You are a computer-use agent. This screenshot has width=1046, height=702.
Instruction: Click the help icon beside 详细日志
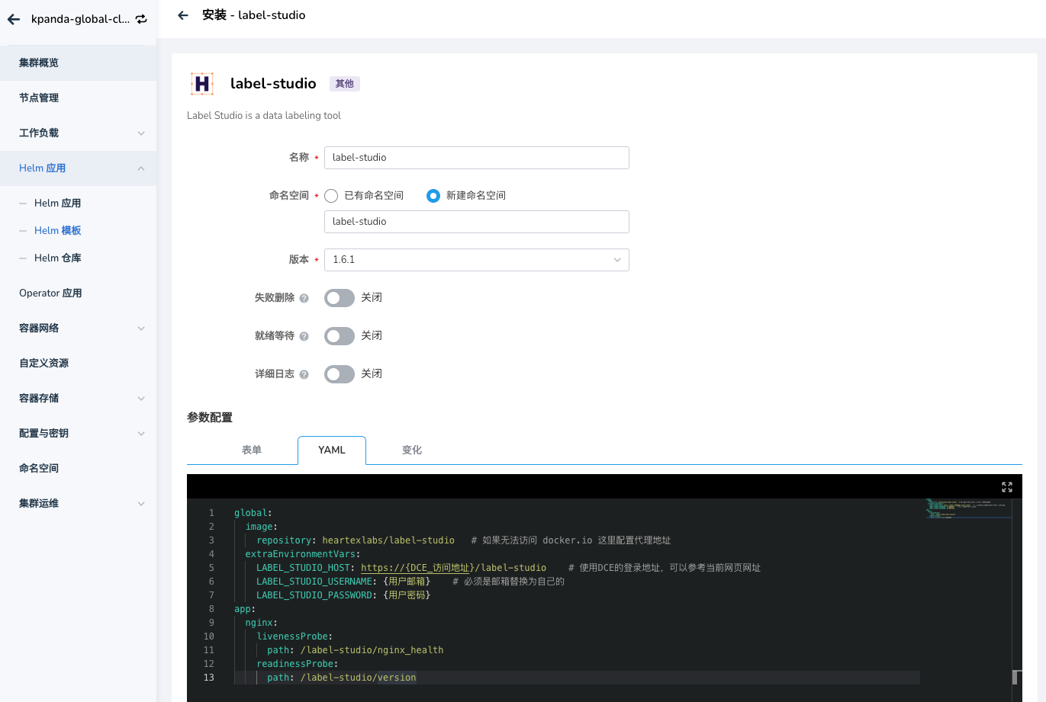(x=304, y=374)
